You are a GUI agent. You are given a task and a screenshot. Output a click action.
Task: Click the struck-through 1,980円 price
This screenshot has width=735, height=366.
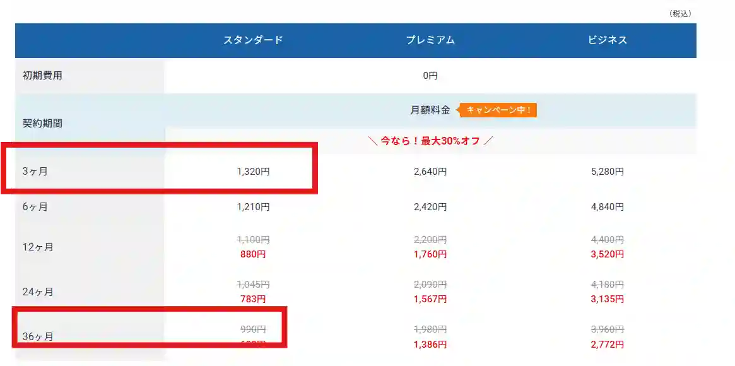coord(430,329)
